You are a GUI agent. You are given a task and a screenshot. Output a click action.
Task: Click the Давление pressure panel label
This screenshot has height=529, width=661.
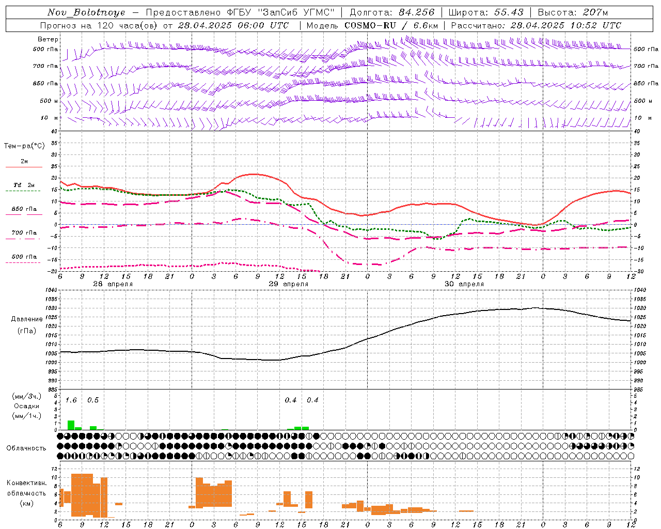pos(27,319)
